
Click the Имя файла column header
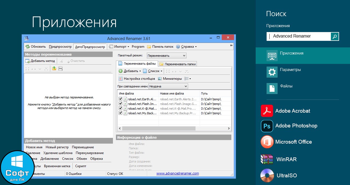138,93
